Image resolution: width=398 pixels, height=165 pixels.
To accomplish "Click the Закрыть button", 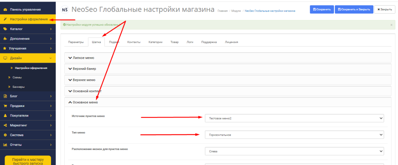I will click(x=385, y=10).
